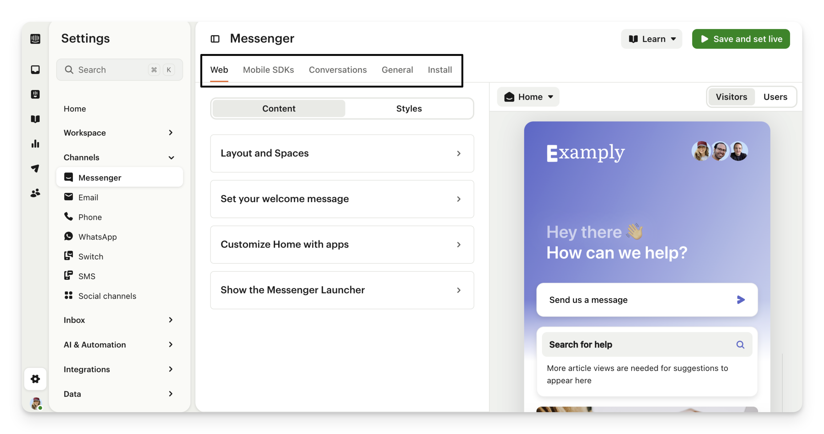This screenshot has width=824, height=434.
Task: Open the Fin AI agent rail icon
Action: (35, 95)
